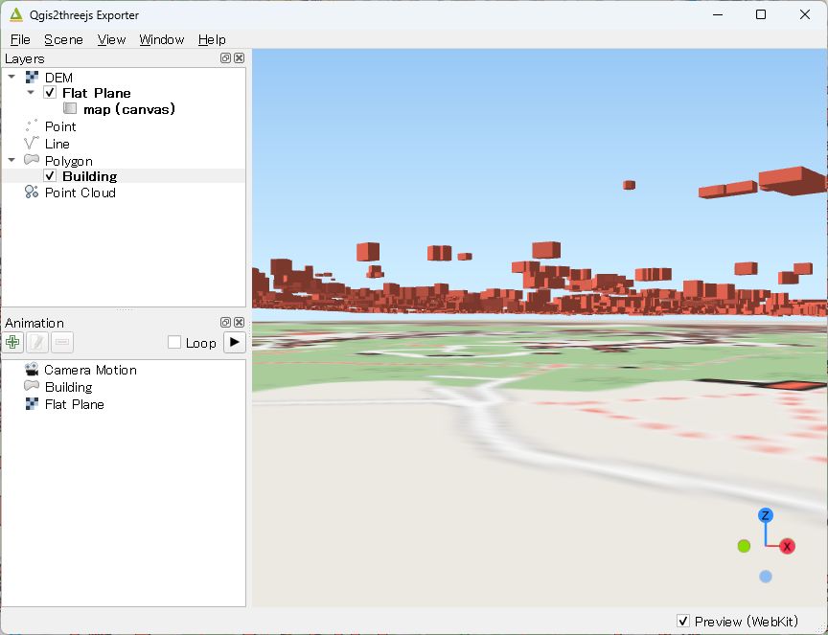828x635 pixels.
Task: Click the light blue negative Z ball
Action: 765,577
